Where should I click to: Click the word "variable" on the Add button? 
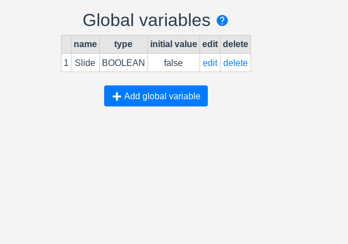pyautogui.click(x=185, y=96)
